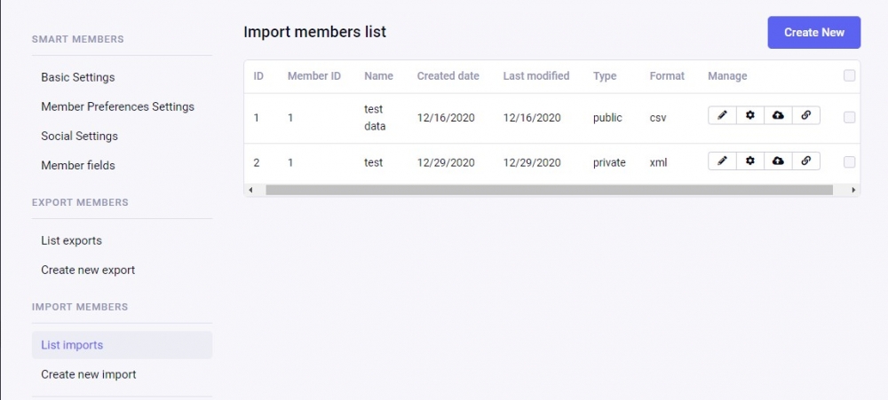
Task: Click the Last modified column header
Action: coord(536,75)
